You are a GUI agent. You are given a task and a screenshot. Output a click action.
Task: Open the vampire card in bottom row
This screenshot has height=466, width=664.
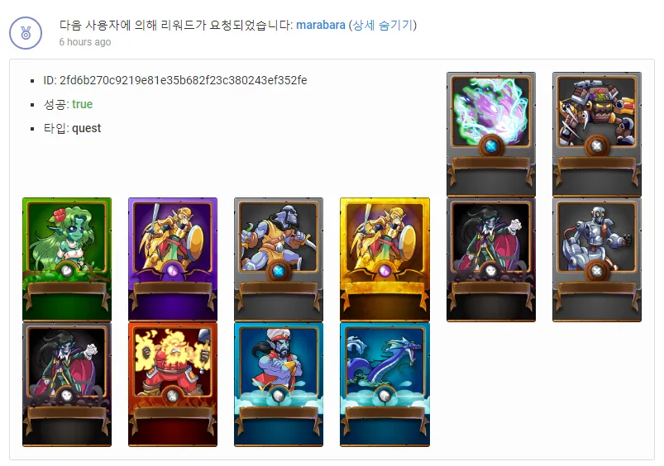67,384
